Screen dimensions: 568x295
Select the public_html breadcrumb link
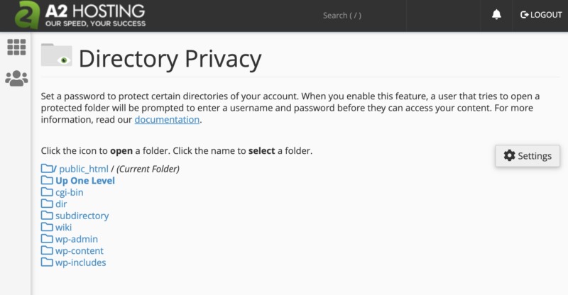click(x=82, y=169)
